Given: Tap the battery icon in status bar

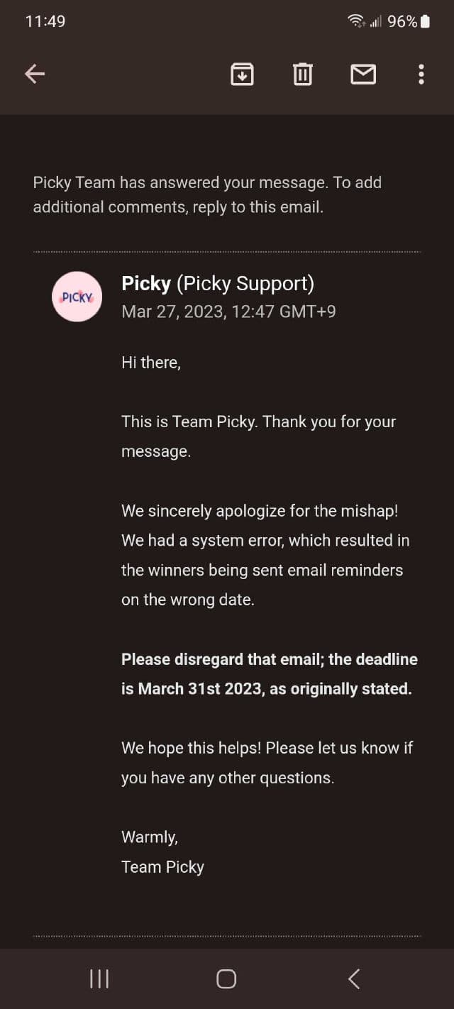Looking at the screenshot, I should 425,21.
